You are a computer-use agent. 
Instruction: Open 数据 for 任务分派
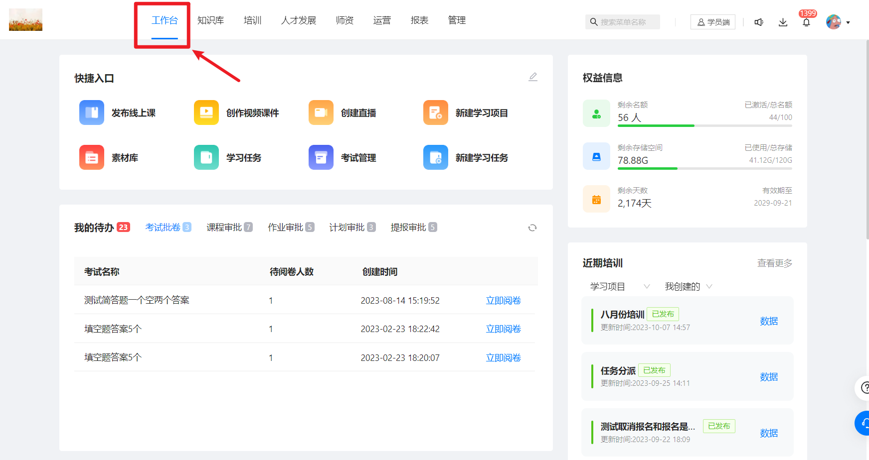769,377
